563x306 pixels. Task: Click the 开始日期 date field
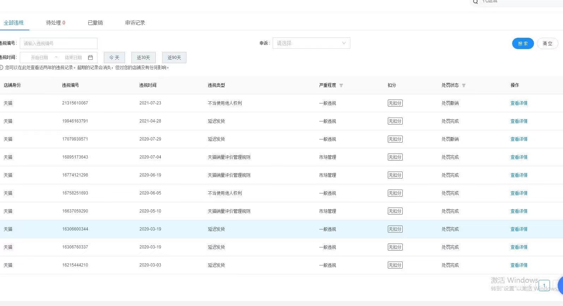point(39,58)
